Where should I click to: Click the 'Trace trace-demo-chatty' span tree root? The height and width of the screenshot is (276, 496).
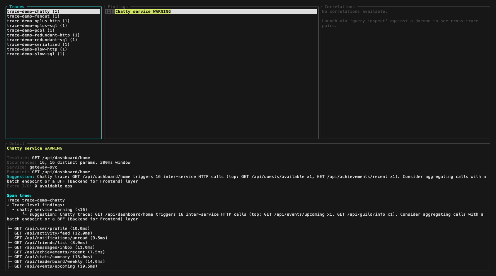click(36, 200)
